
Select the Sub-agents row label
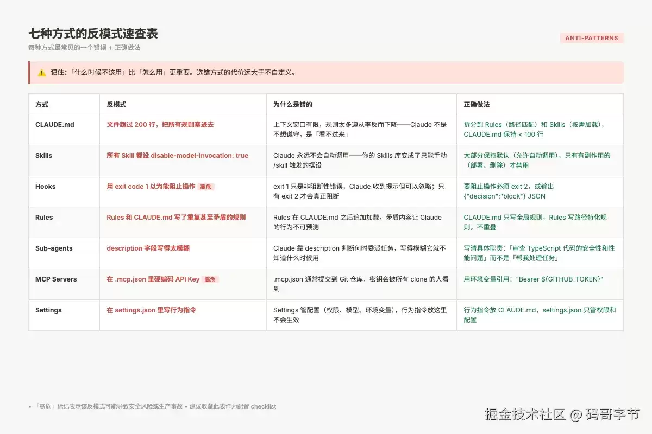pos(54,248)
